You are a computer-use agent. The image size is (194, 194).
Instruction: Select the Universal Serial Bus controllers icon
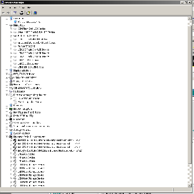pyautogui.click(x=11, y=137)
